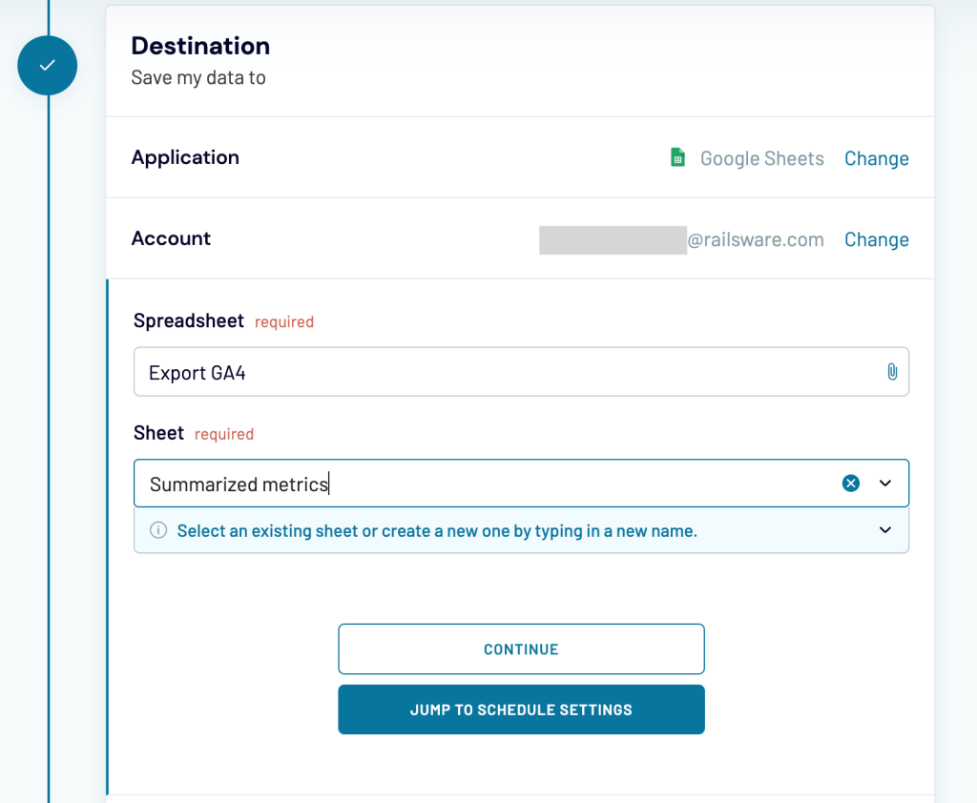This screenshot has width=977, height=803.
Task: Click the info icon in hint box
Action: point(158,530)
